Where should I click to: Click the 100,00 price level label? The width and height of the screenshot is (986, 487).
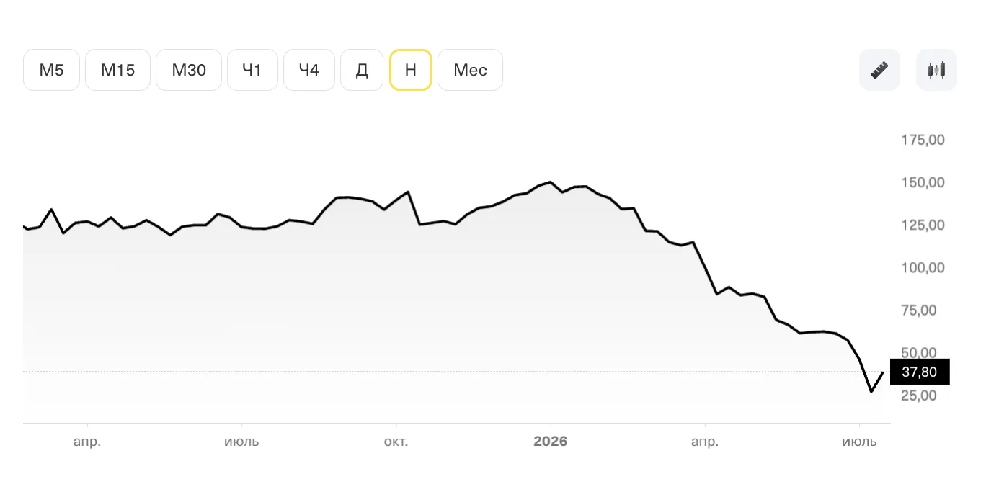click(x=923, y=267)
